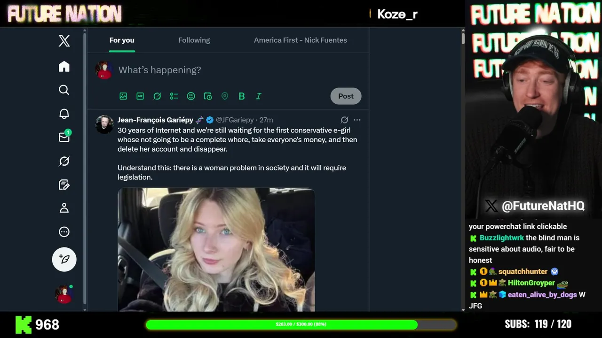Click the 968 viewer count
602x338 pixels.
pos(48,325)
